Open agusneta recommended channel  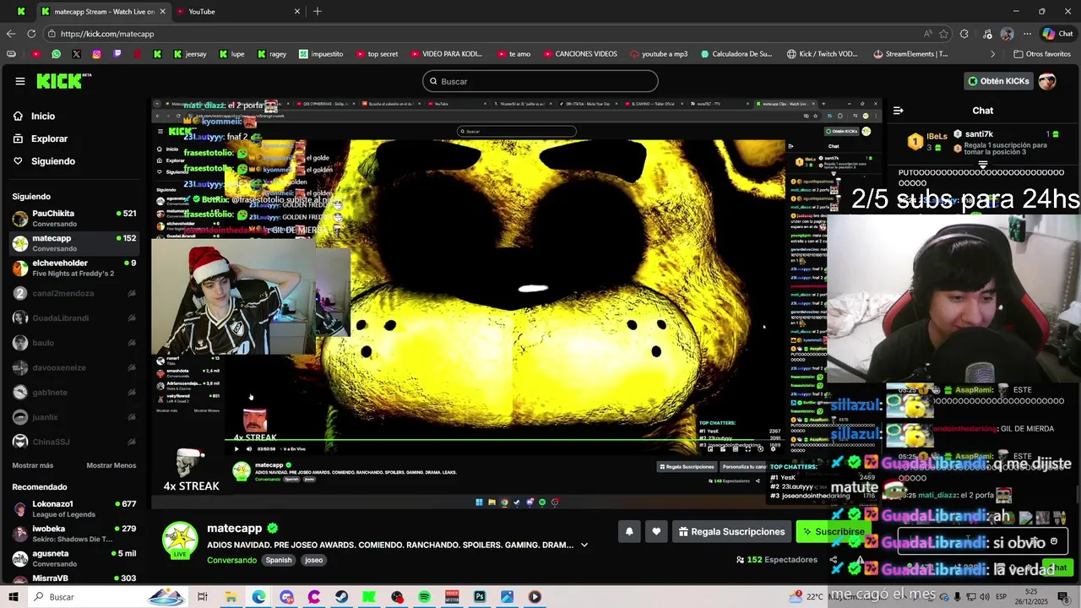tap(74, 558)
